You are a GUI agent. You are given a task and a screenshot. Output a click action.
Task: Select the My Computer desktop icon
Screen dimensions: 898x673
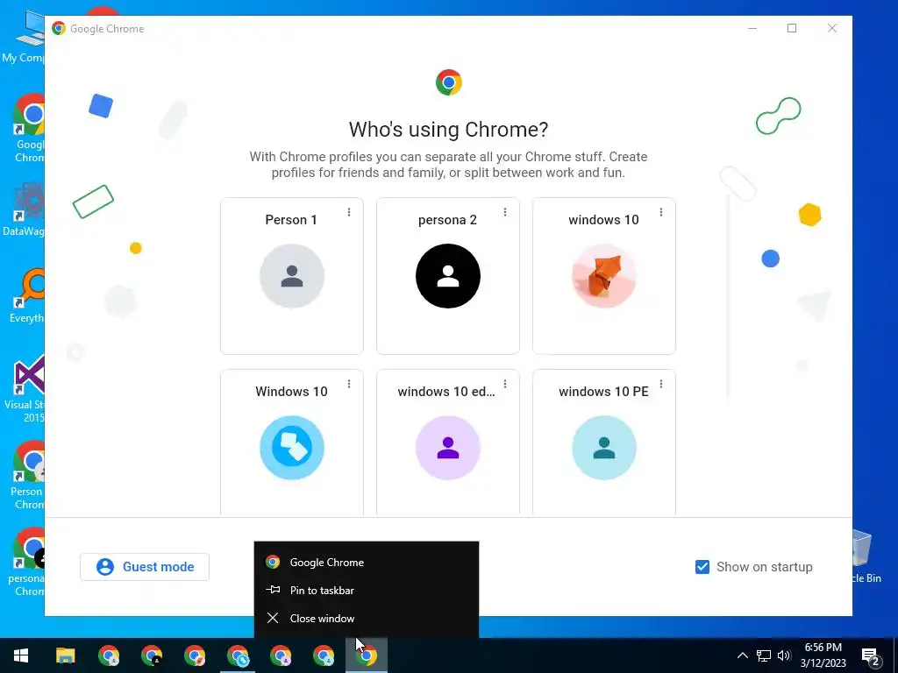point(23,37)
